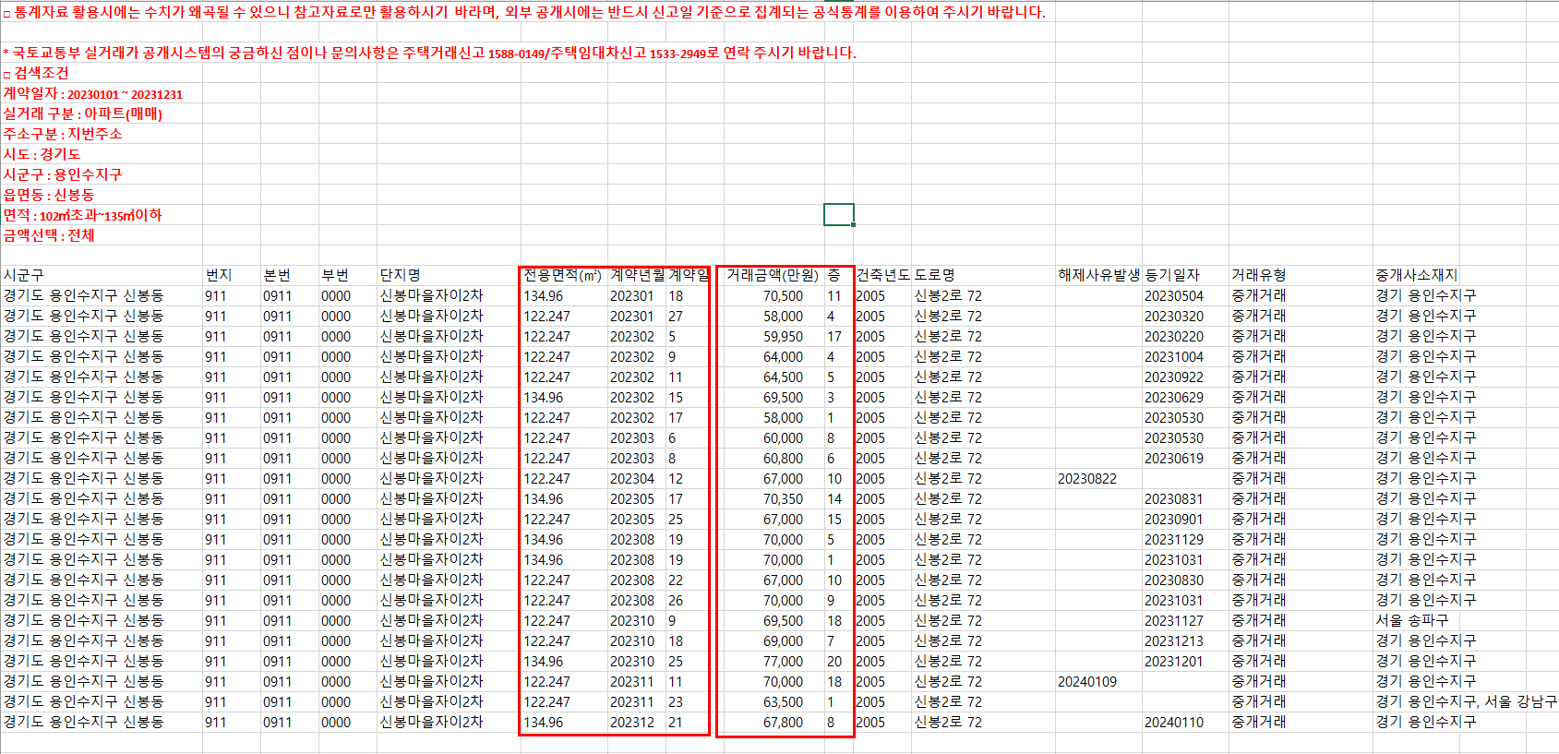Click the 주소구분 : 지번주소 cell
This screenshot has height=754, width=1559.
point(63,134)
